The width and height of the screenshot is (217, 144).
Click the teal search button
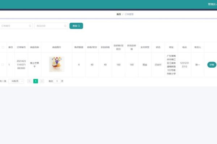click(x=76, y=26)
